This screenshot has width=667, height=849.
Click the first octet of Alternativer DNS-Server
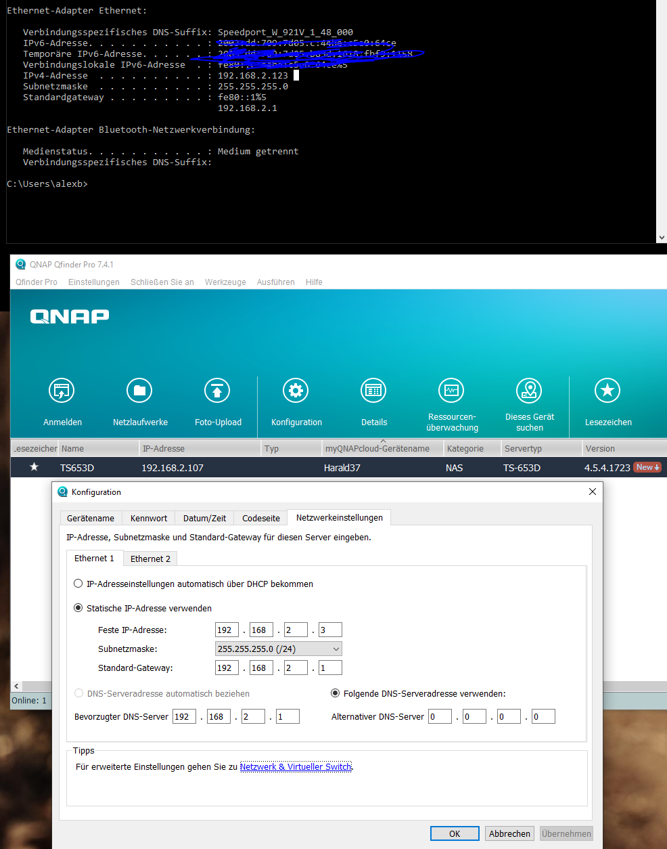[x=440, y=716]
